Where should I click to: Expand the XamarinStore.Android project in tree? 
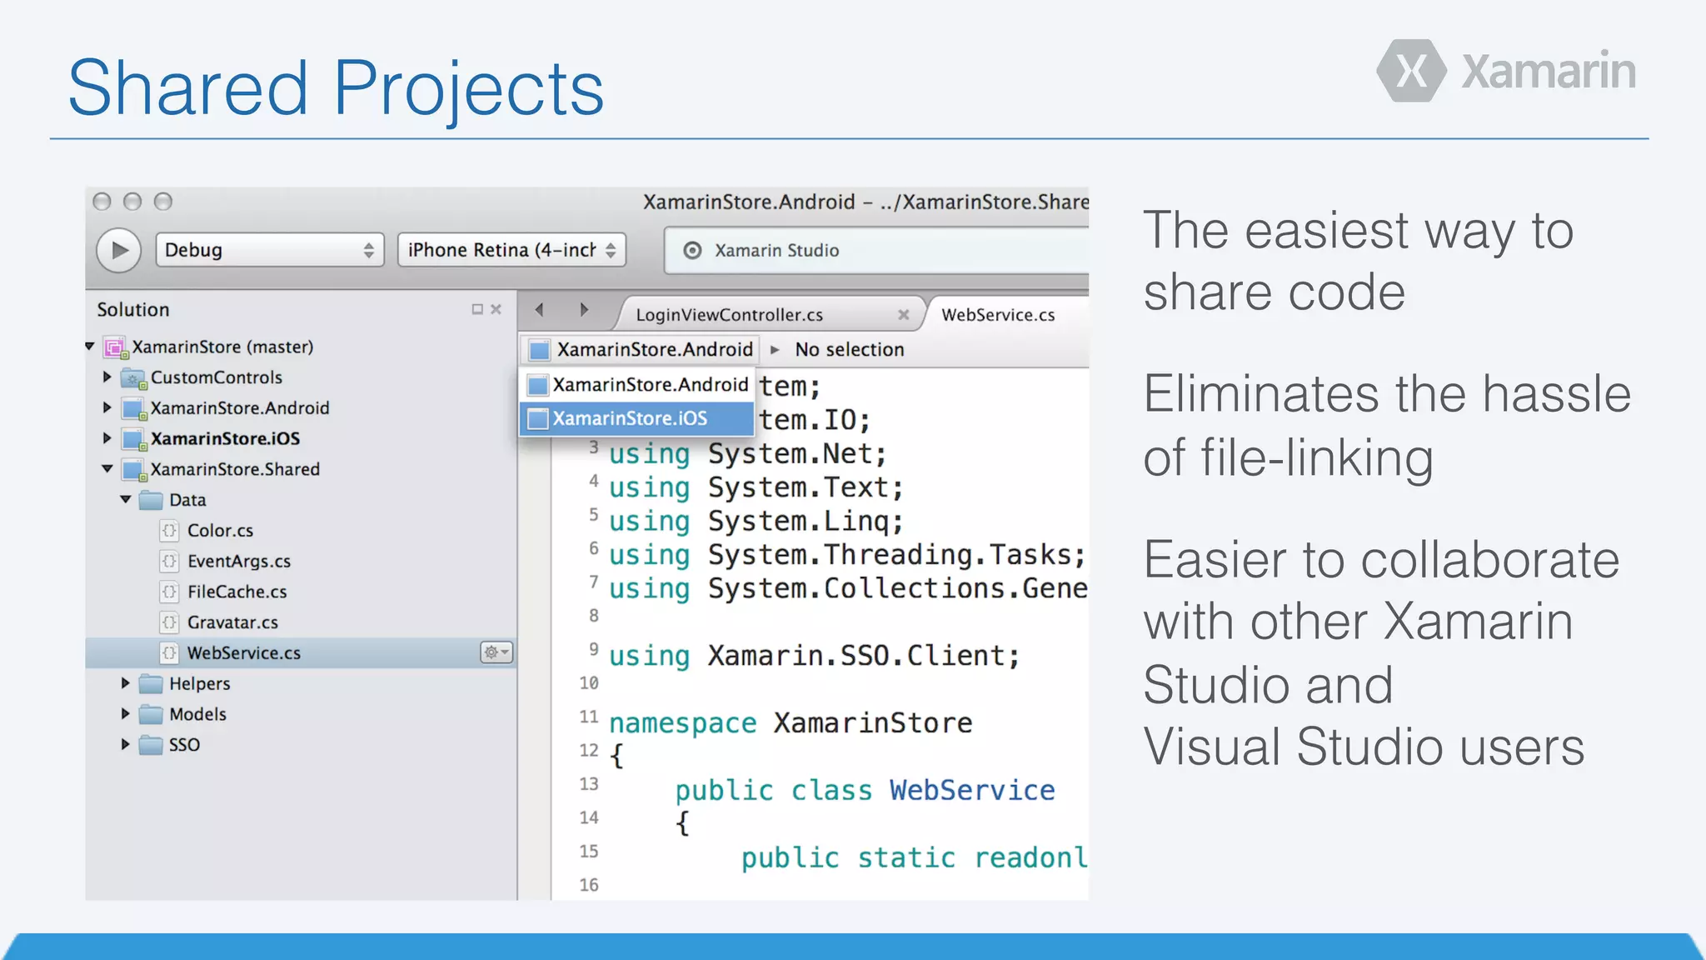pyautogui.click(x=107, y=408)
